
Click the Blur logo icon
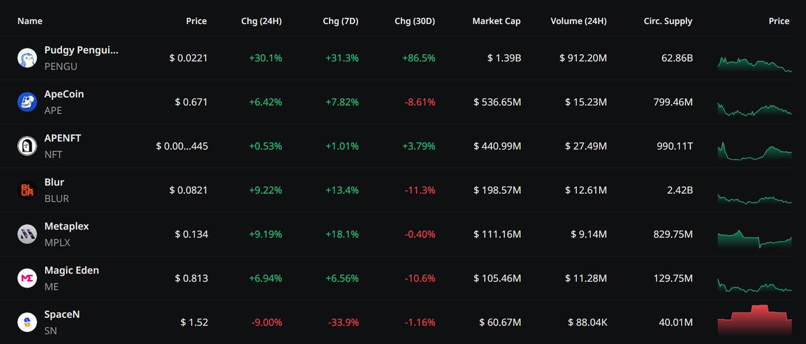26,190
